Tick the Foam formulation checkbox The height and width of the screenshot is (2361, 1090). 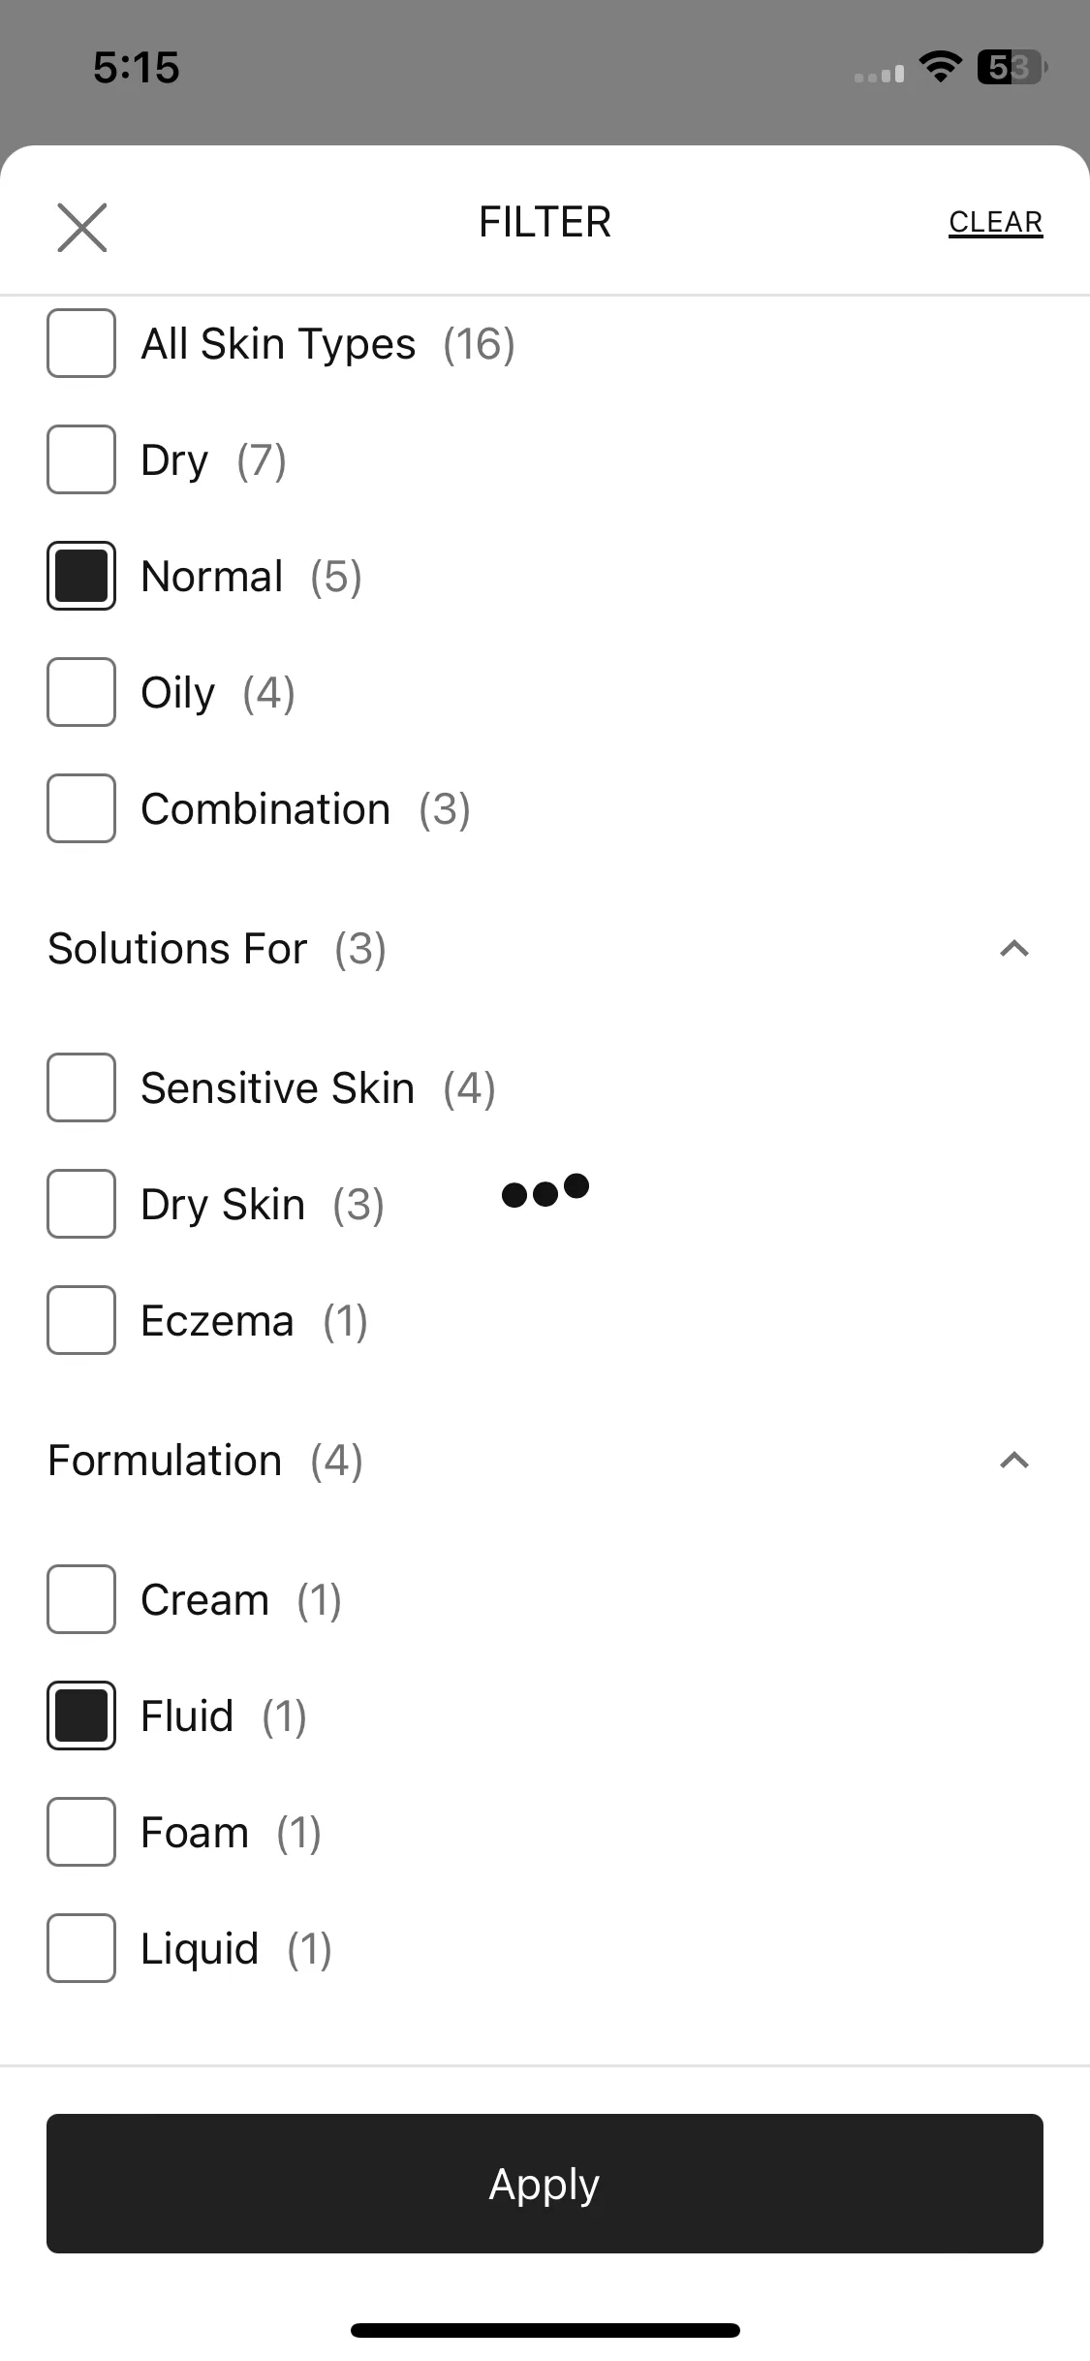tap(81, 1832)
